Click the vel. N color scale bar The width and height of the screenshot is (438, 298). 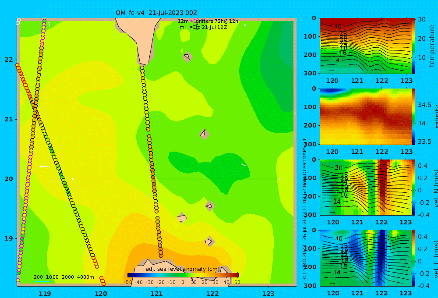[x=413, y=187]
